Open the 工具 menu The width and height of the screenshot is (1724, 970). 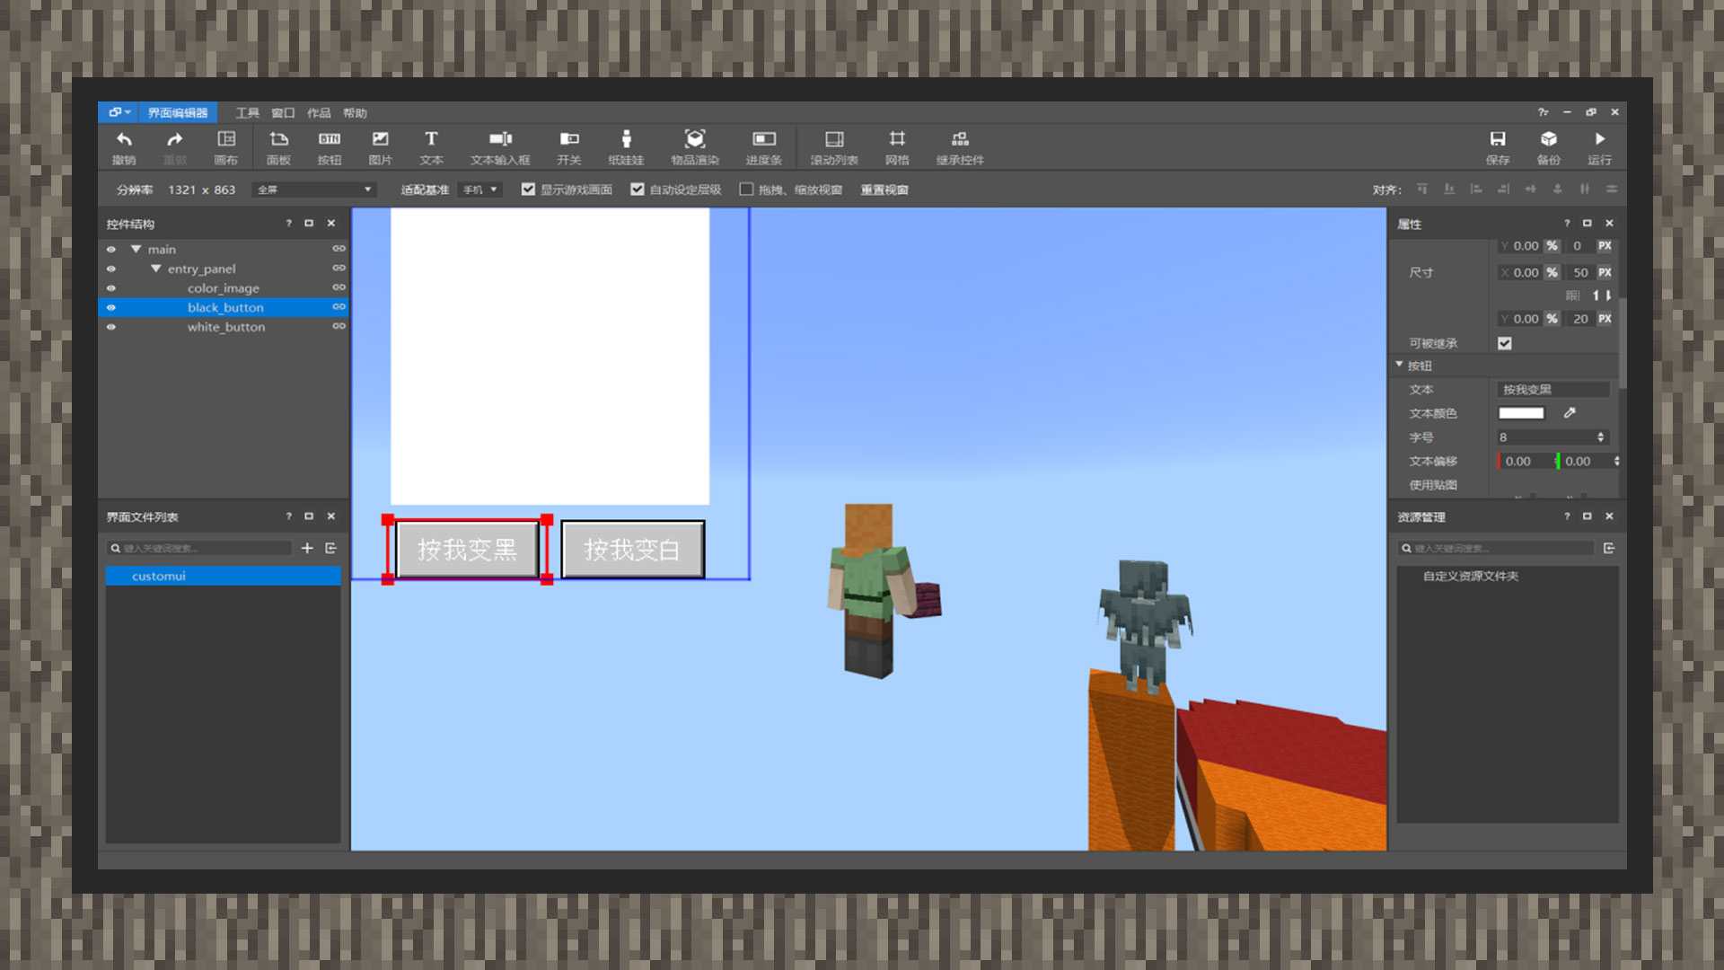point(248,113)
